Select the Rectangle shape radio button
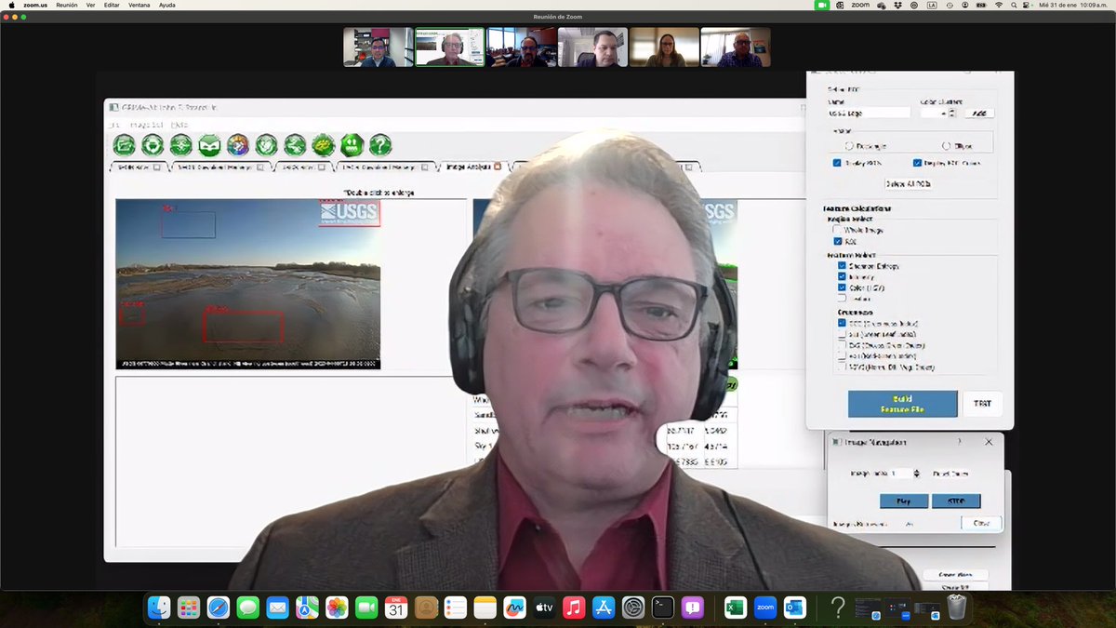Image resolution: width=1116 pixels, height=628 pixels. [849, 146]
